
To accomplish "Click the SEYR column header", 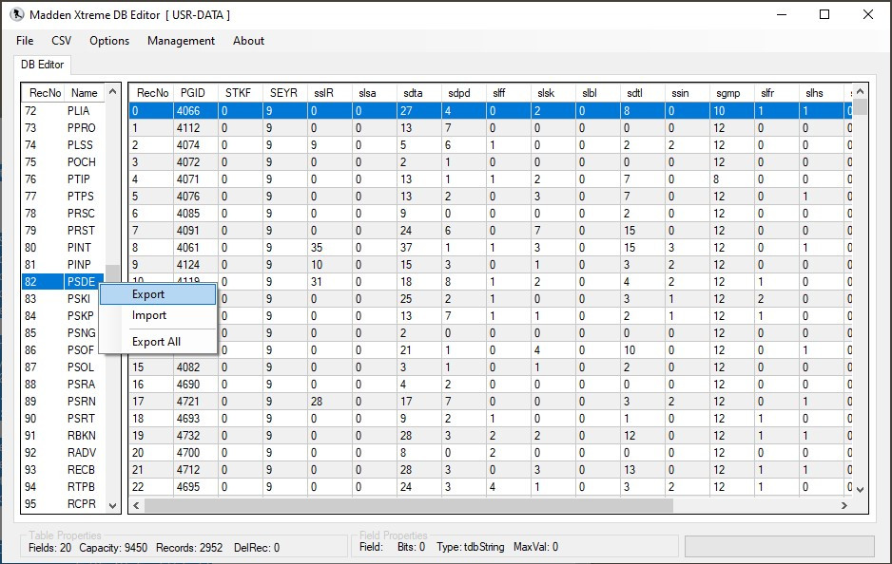I will tap(285, 93).
